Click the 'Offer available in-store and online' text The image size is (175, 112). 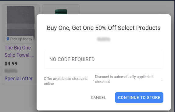click(66, 81)
